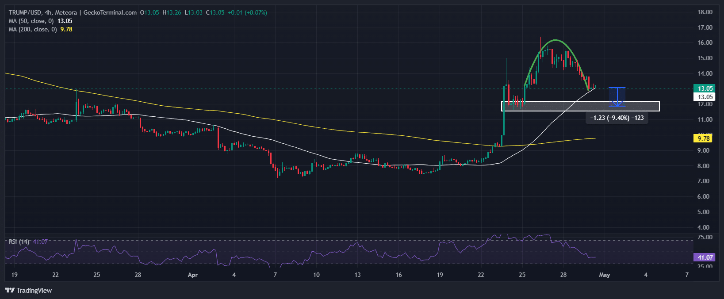Click the May label on time axis
Image resolution: width=724 pixels, height=299 pixels.
[604, 275]
